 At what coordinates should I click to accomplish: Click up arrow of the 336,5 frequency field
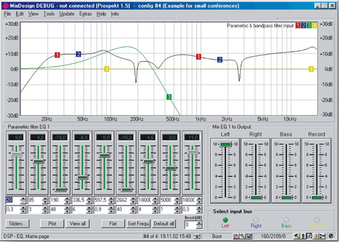(89, 198)
